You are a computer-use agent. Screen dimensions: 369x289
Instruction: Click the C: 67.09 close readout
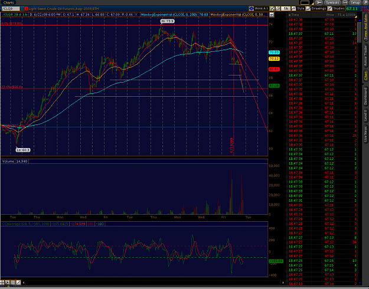tap(113, 15)
